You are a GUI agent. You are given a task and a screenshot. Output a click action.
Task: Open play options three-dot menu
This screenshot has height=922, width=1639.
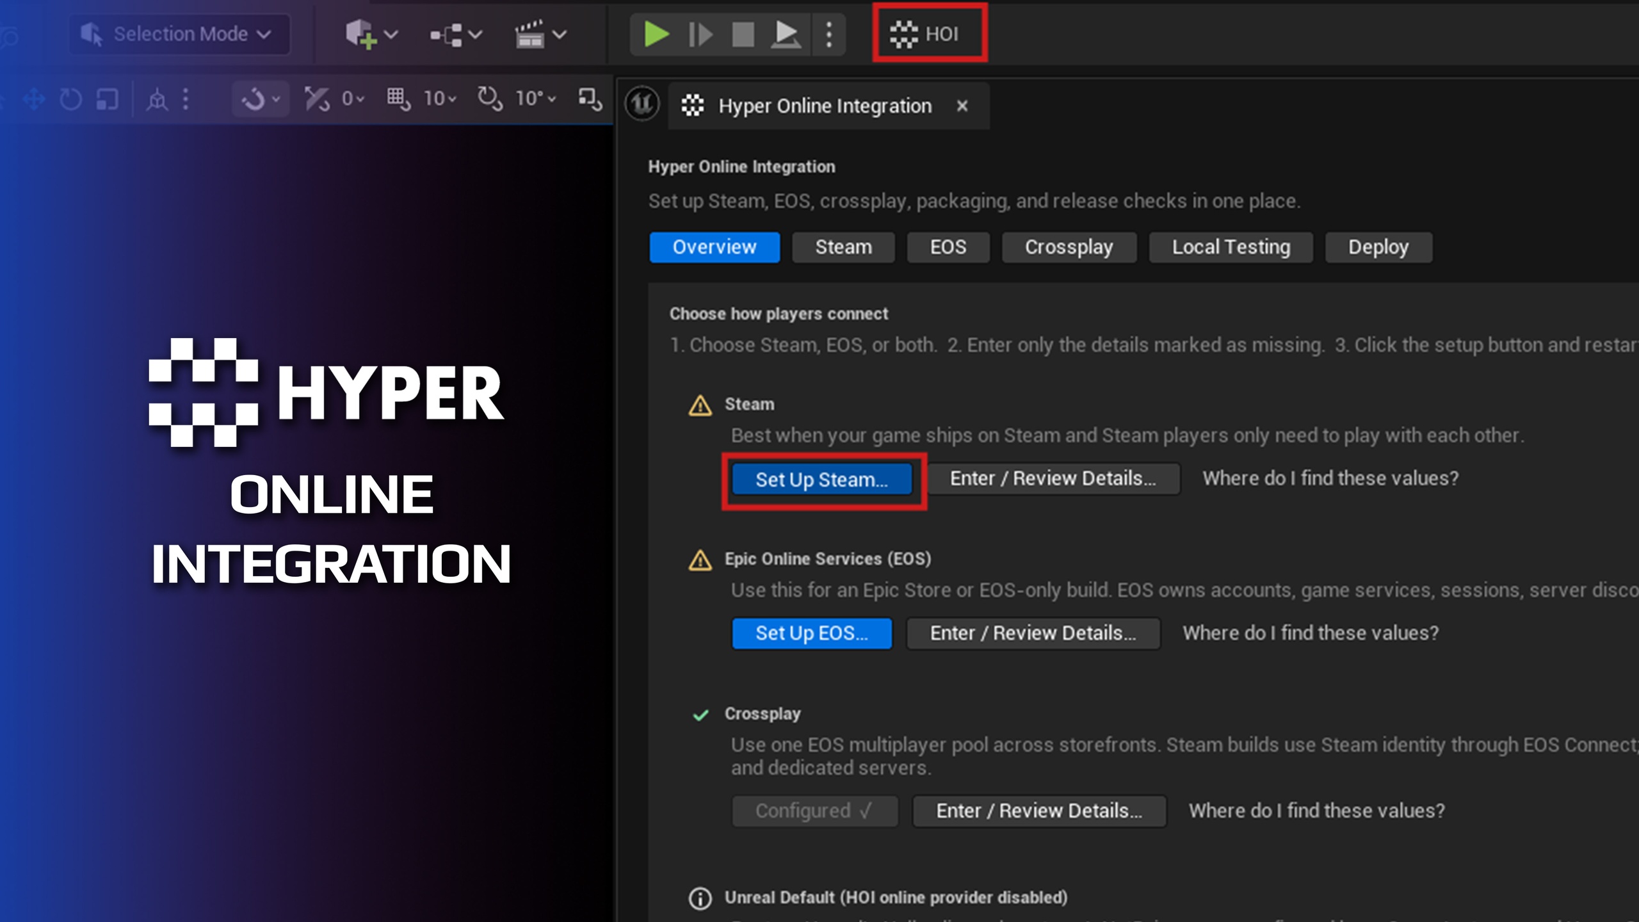tap(829, 34)
